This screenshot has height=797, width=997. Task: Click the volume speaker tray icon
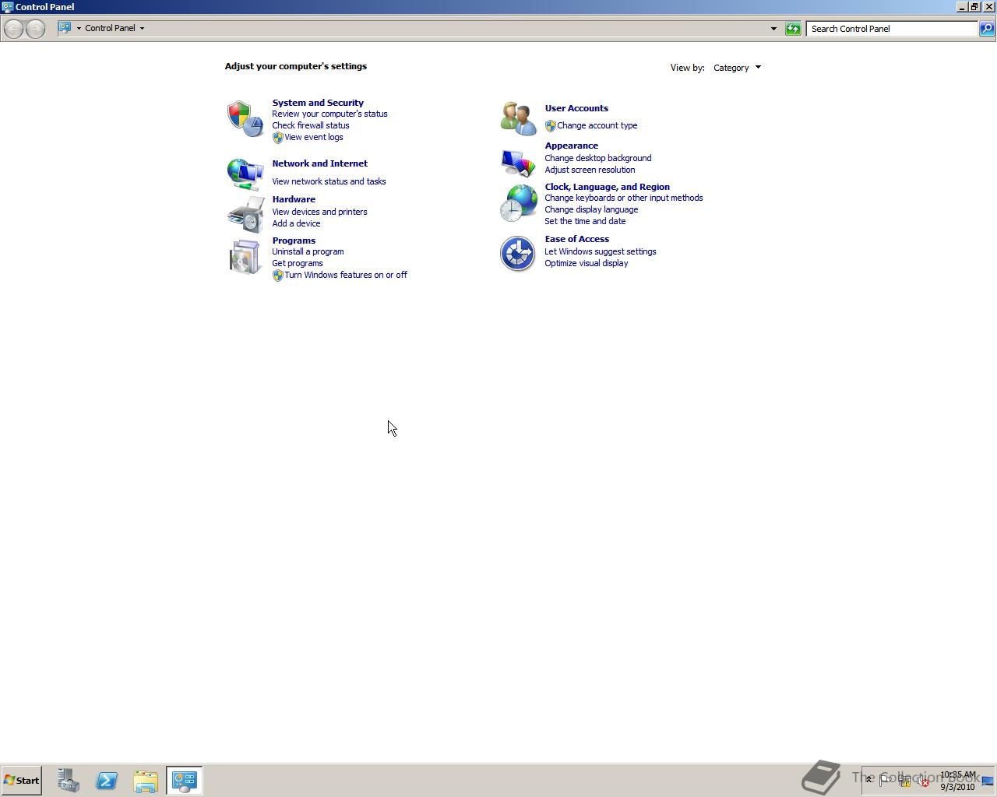[922, 781]
